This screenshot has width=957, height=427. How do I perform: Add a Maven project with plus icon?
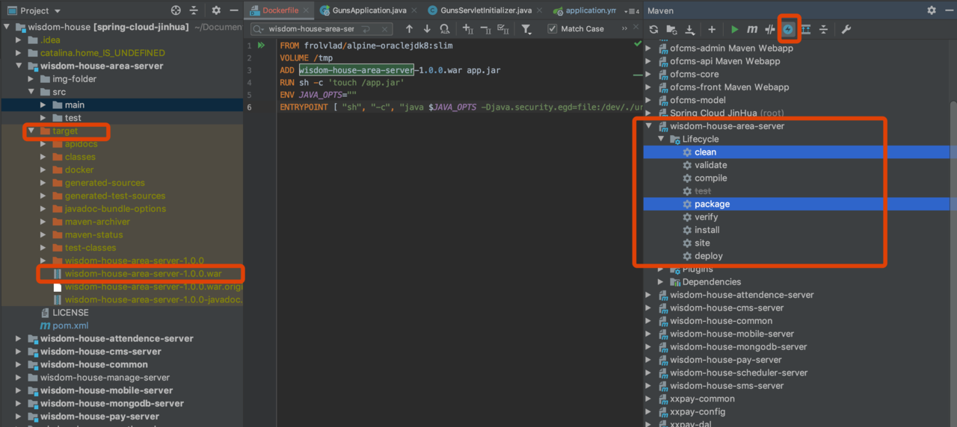pyautogui.click(x=712, y=29)
